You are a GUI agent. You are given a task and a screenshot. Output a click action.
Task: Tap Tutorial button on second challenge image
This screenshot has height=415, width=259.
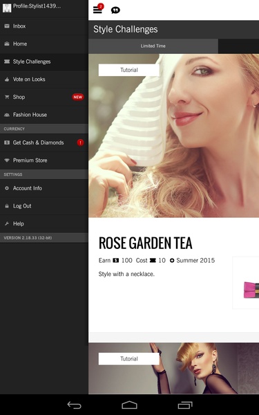coord(129,359)
